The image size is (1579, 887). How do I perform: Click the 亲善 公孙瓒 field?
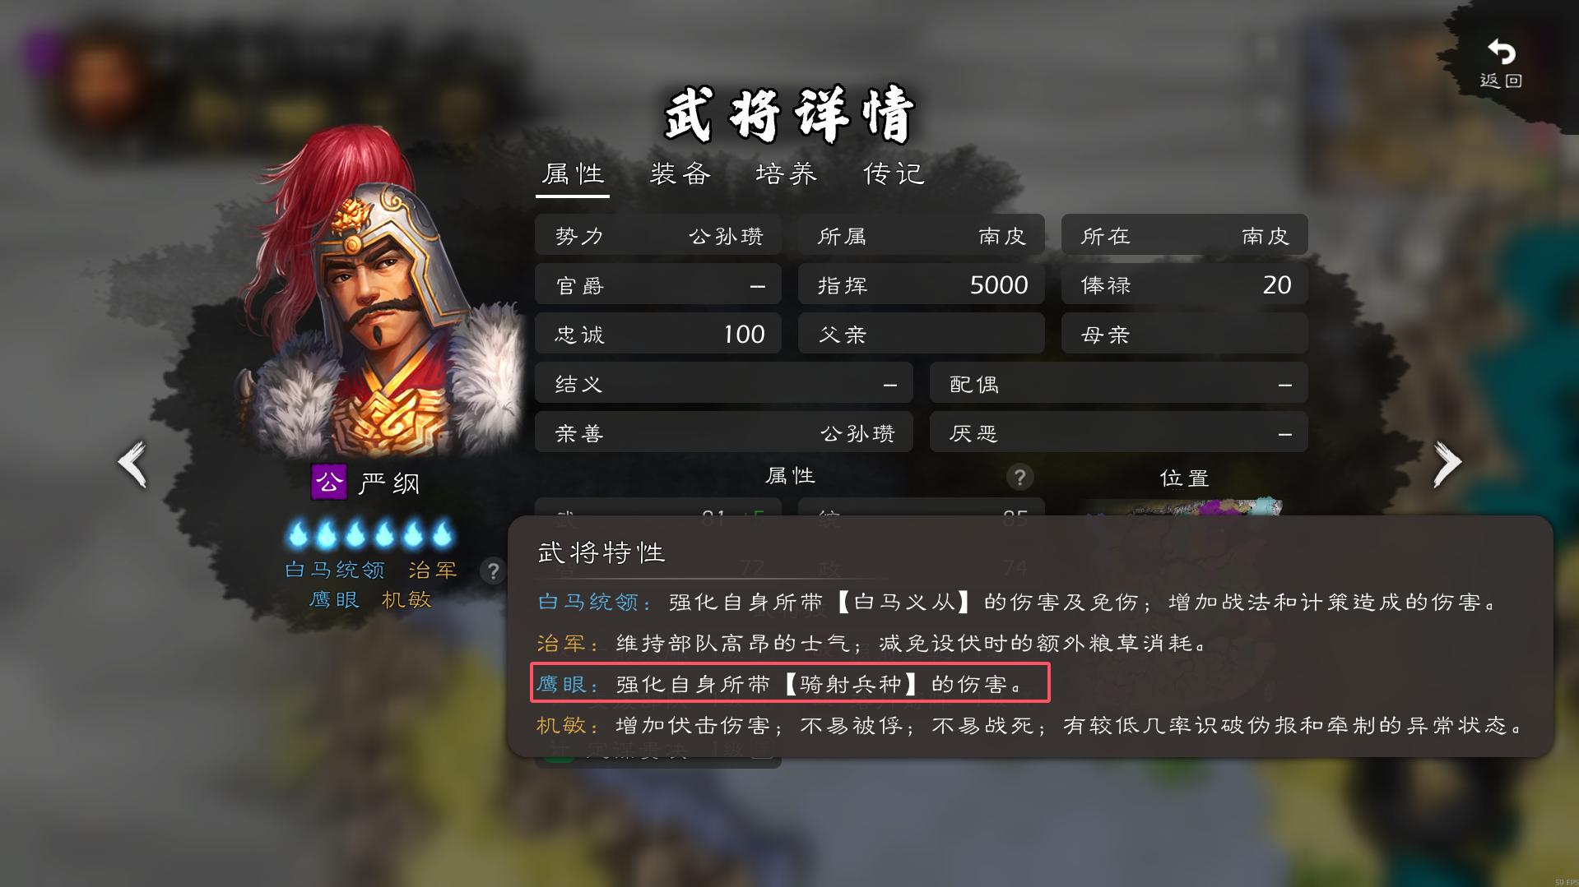point(724,433)
